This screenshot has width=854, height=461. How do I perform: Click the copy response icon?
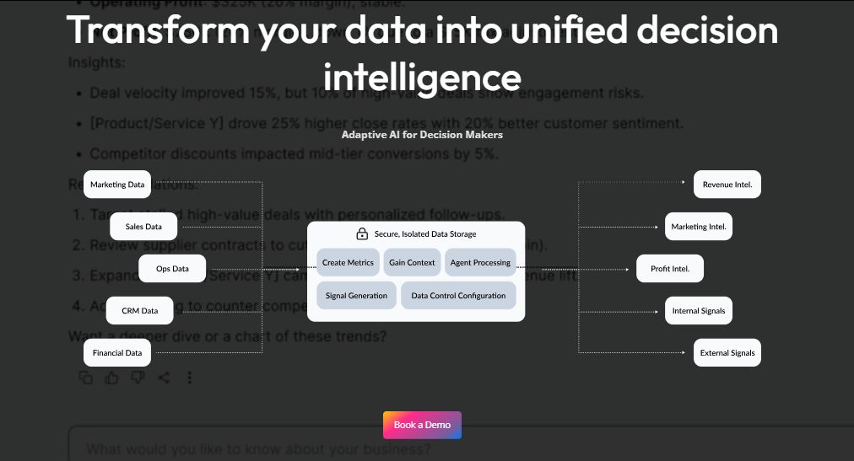[x=86, y=378]
